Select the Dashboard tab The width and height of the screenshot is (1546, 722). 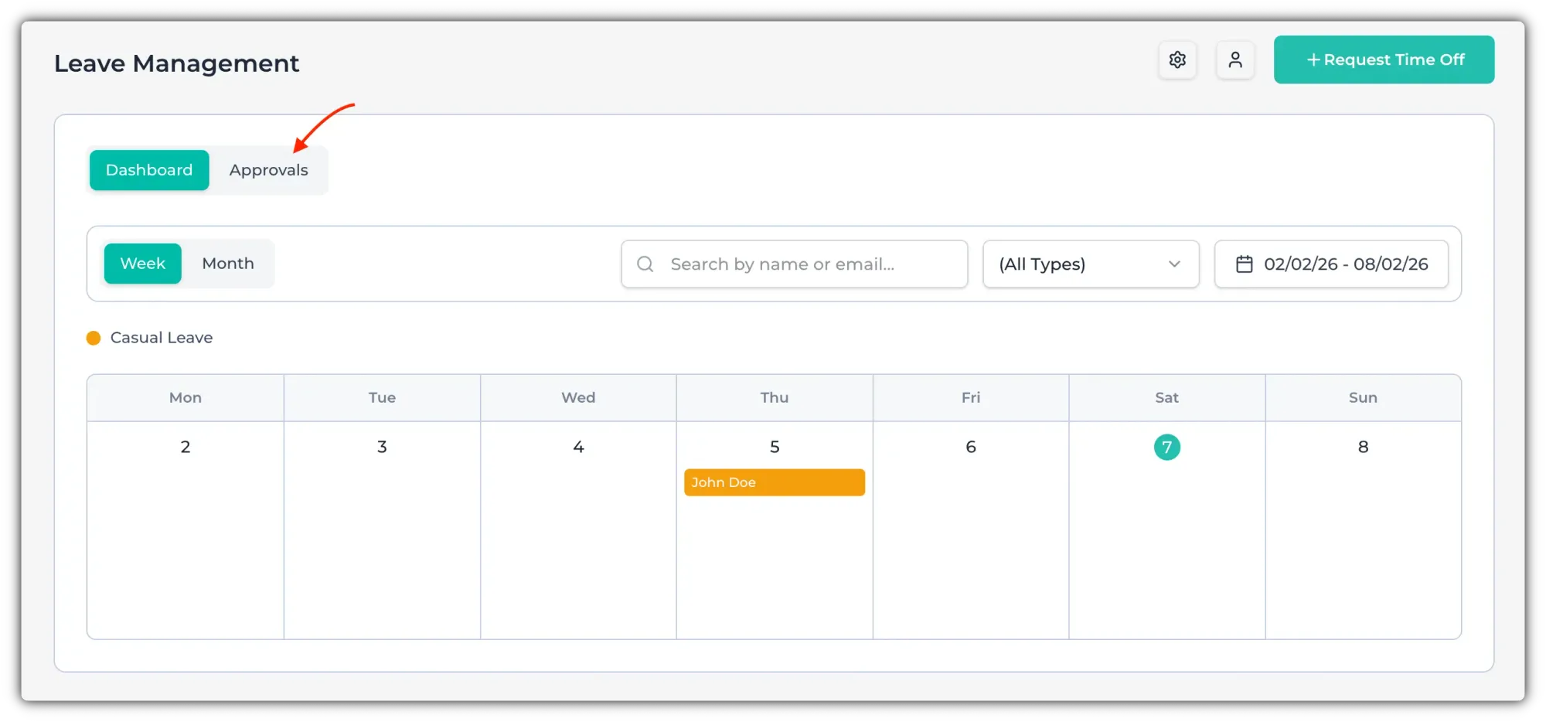(149, 170)
